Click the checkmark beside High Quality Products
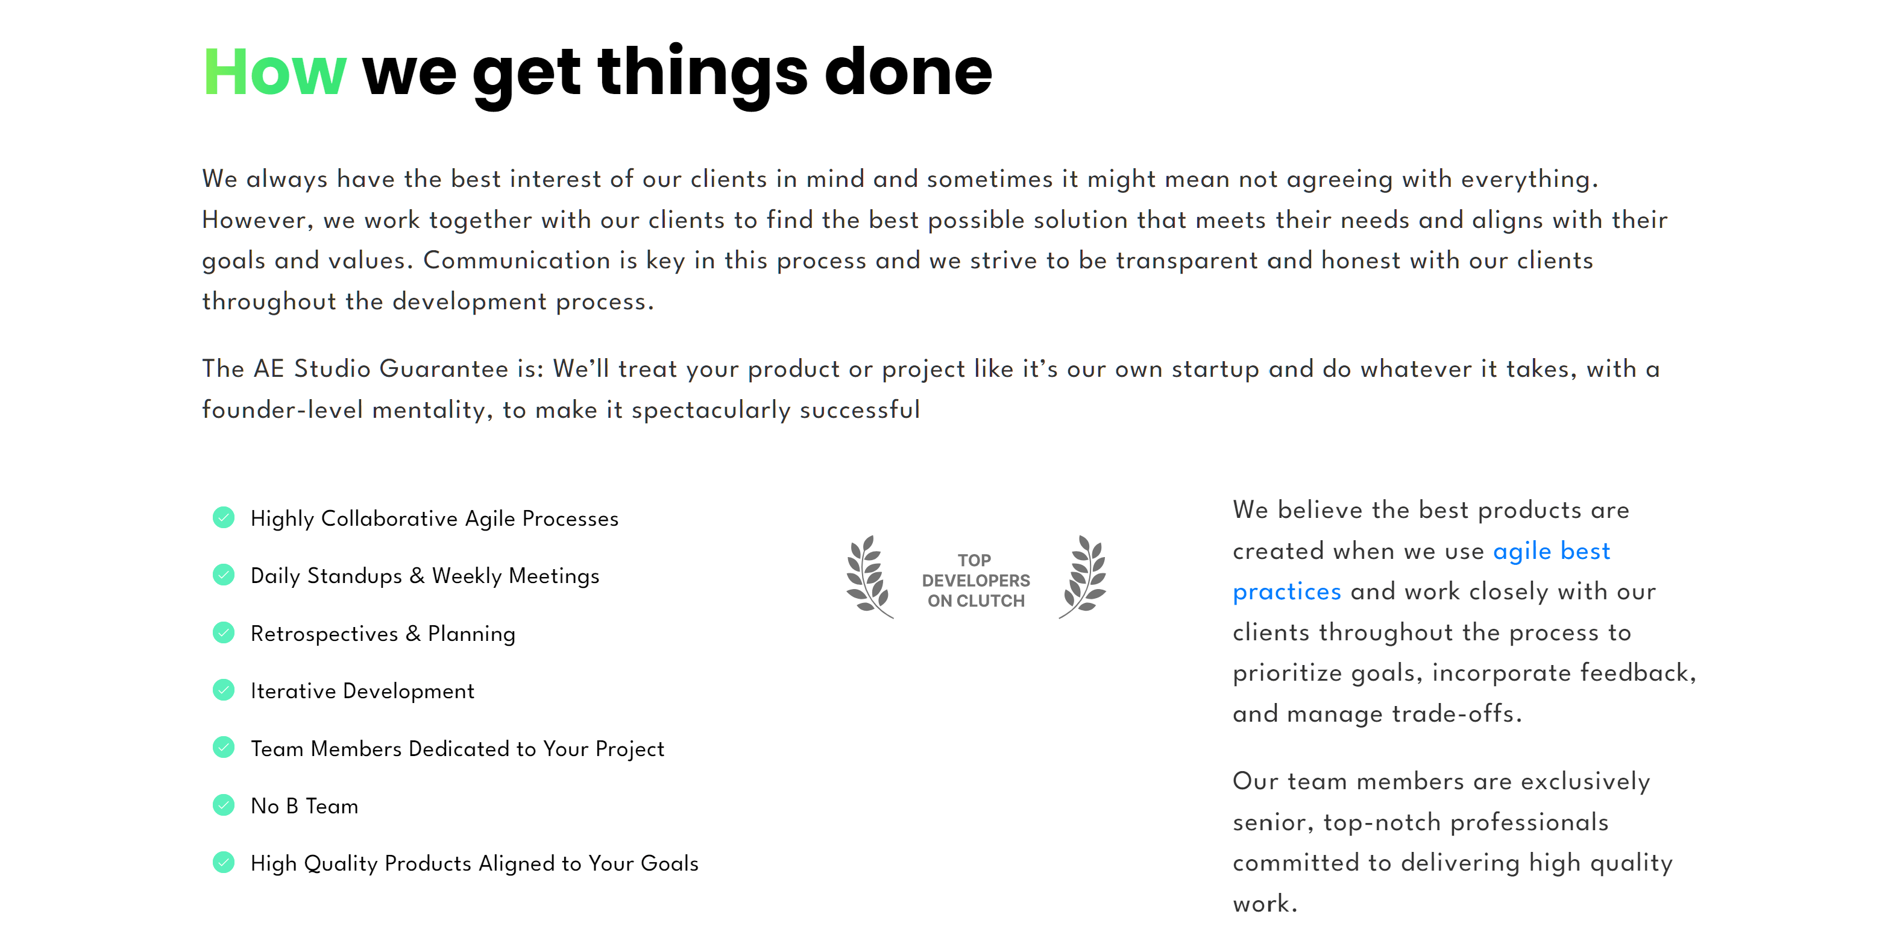Viewport: 1897px width, 952px height. click(223, 862)
